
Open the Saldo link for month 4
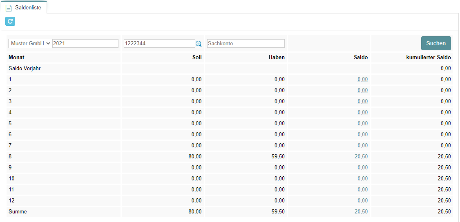363,113
